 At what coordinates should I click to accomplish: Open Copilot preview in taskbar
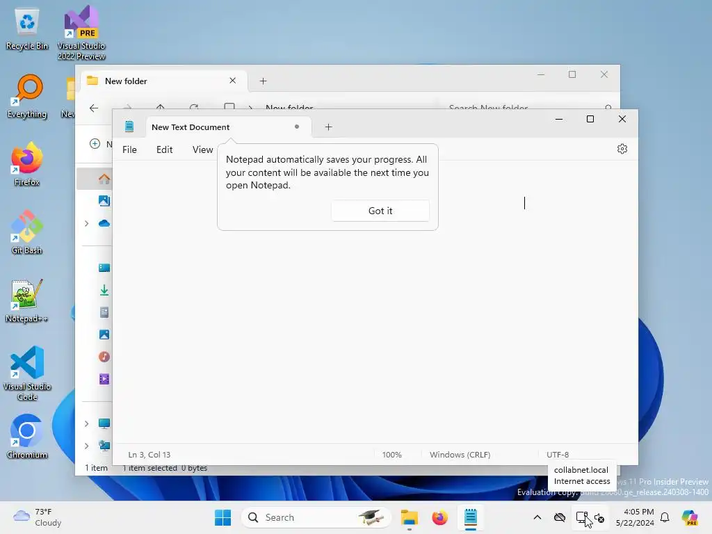[x=690, y=517]
